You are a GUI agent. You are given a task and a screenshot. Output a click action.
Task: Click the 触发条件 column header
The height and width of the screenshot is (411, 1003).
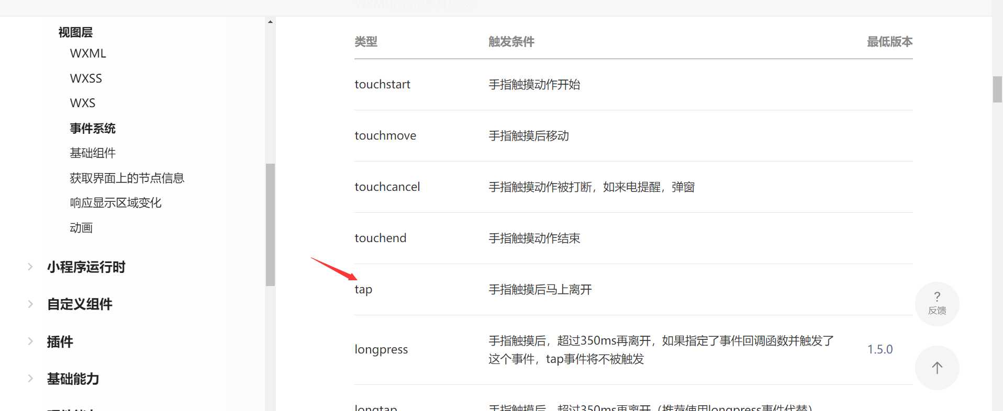511,42
